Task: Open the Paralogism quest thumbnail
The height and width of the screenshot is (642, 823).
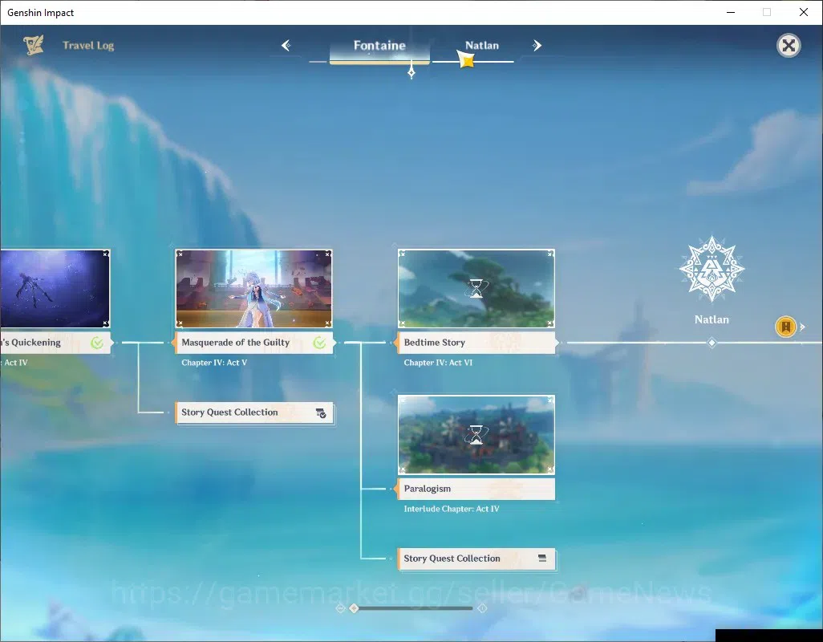Action: (x=476, y=435)
